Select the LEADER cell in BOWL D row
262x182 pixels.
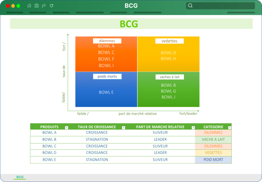tap(160, 153)
